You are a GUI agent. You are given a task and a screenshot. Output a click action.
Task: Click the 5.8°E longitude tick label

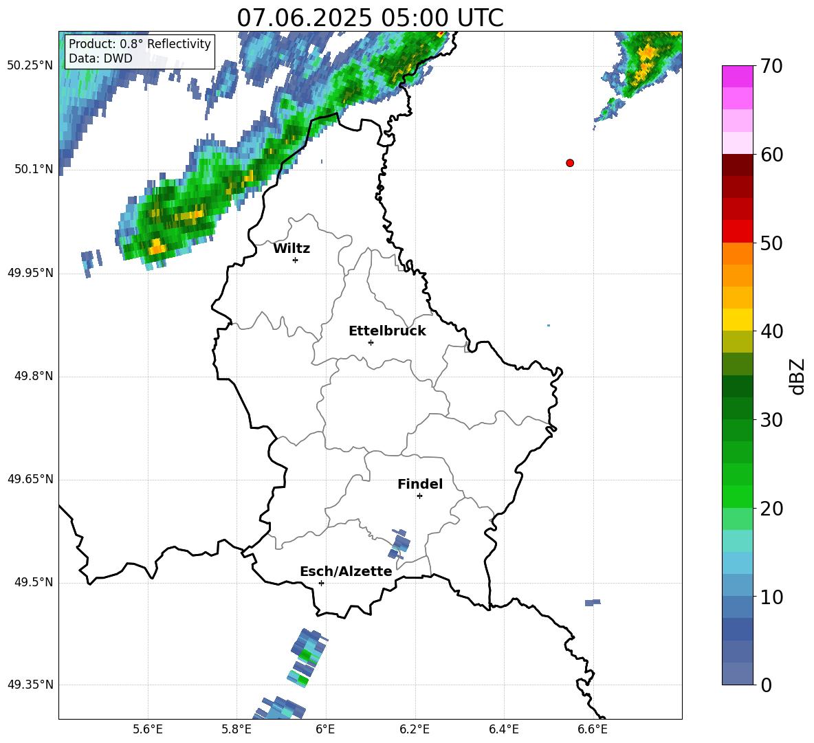coord(236,729)
